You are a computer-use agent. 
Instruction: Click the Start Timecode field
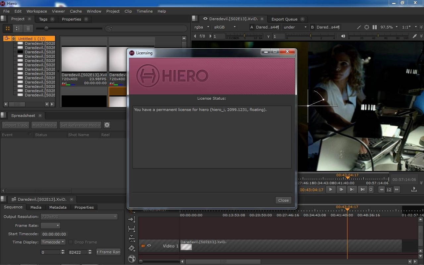pos(54,234)
